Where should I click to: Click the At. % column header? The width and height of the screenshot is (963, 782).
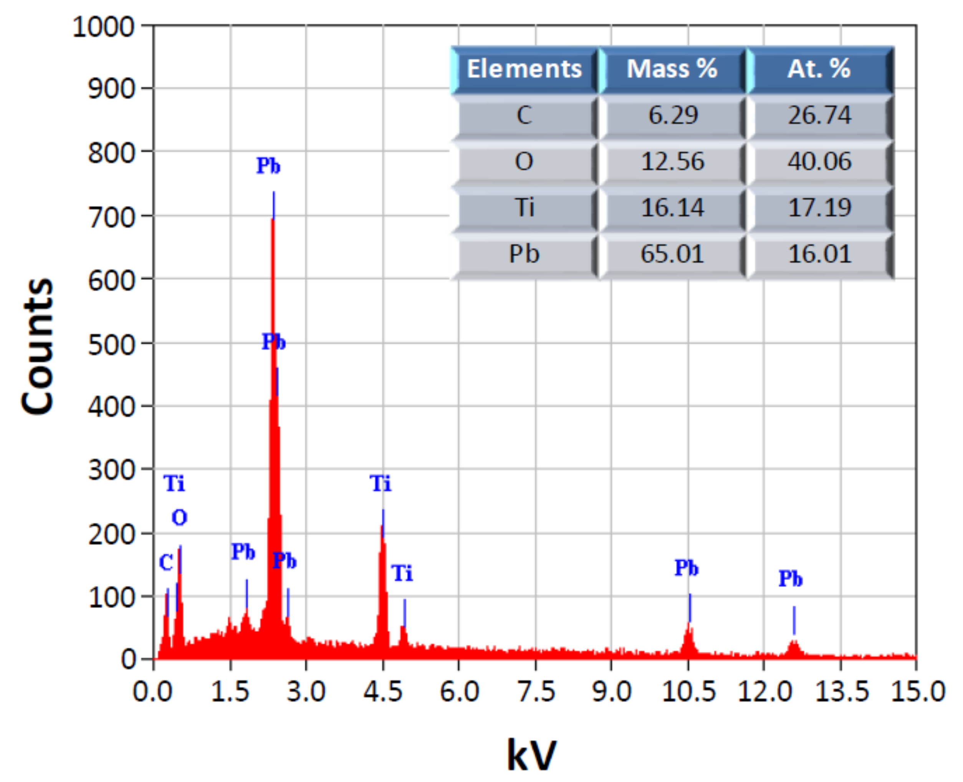pyautogui.click(x=819, y=69)
